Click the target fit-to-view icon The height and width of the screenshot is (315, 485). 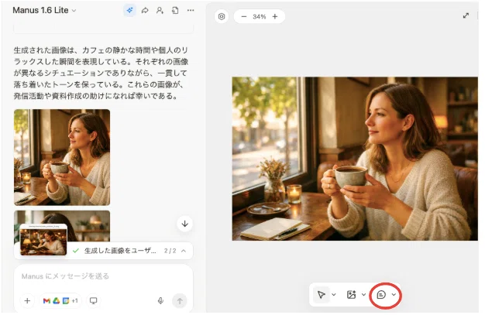[222, 16]
